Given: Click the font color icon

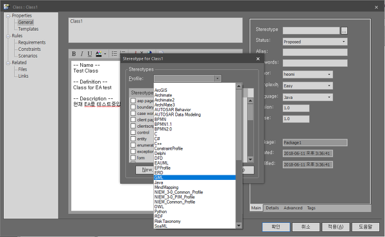Looking at the screenshot, I should point(98,54).
